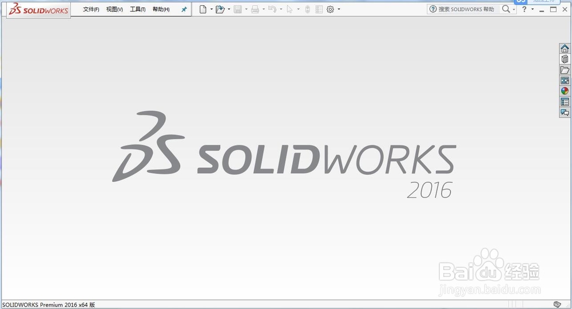Image resolution: width=572 pixels, height=309 pixels.
Task: Expand the Open file dropdown arrow
Action: click(229, 10)
